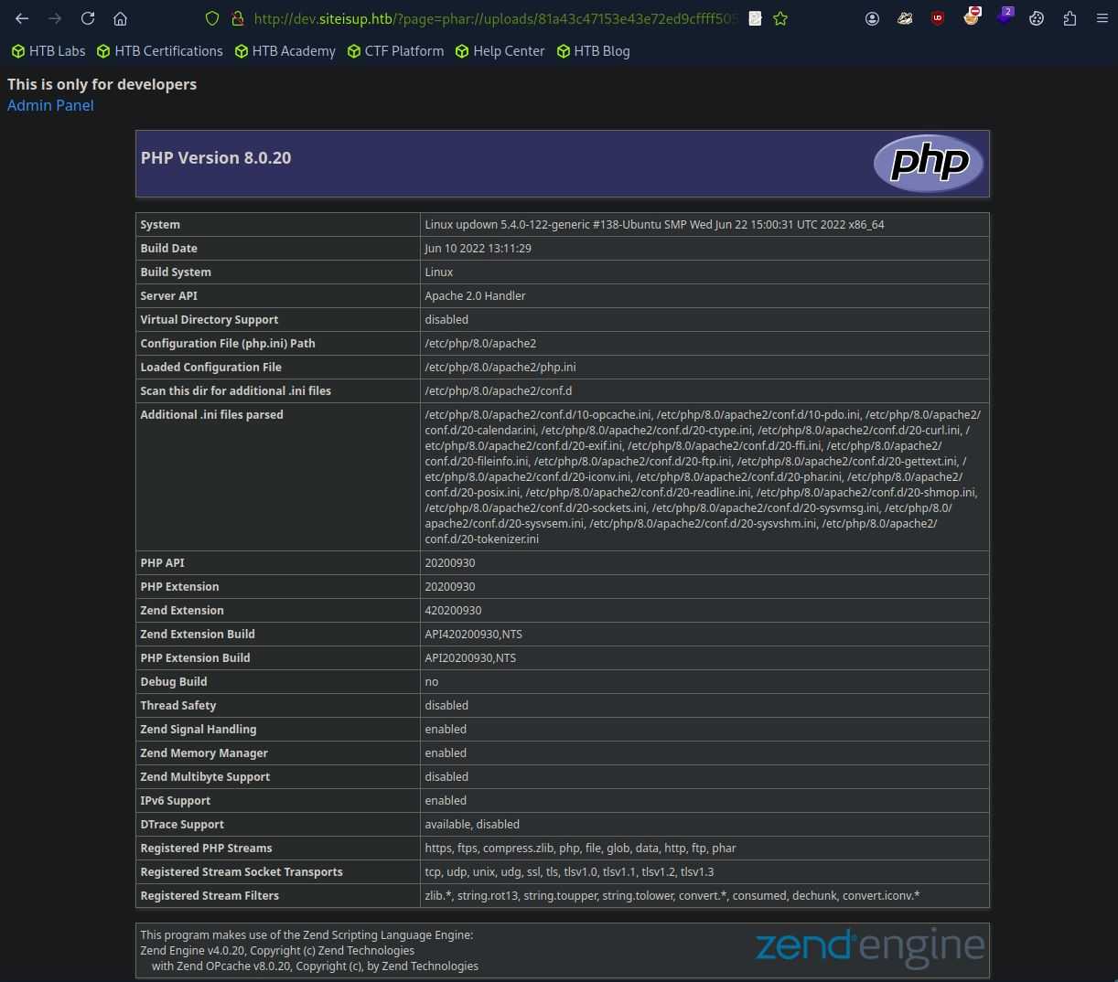Open the HTB Labs bookmark
1118x982 pixels.
[48, 51]
